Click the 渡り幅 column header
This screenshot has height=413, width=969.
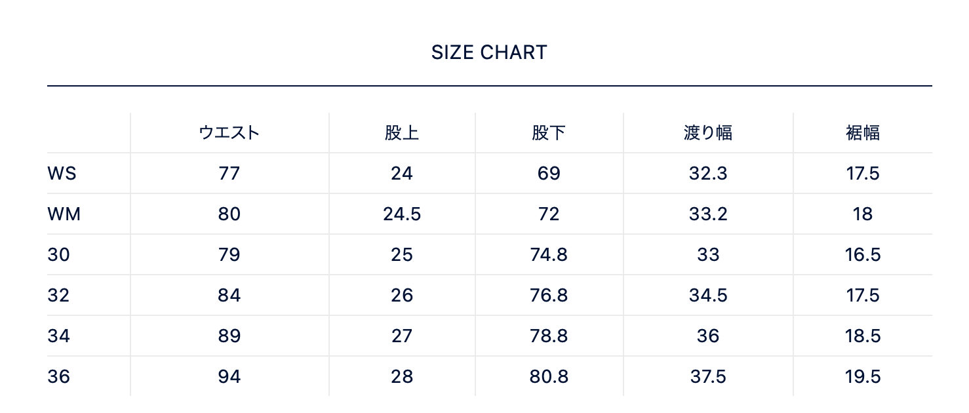708,133
